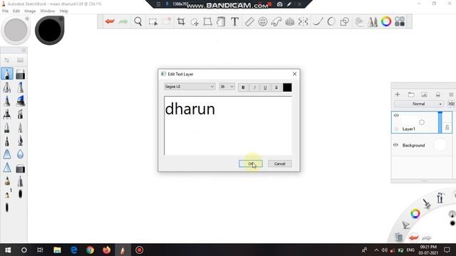Select the water drop Smear brush
Viewport: 456px width, 256px height.
point(20,154)
